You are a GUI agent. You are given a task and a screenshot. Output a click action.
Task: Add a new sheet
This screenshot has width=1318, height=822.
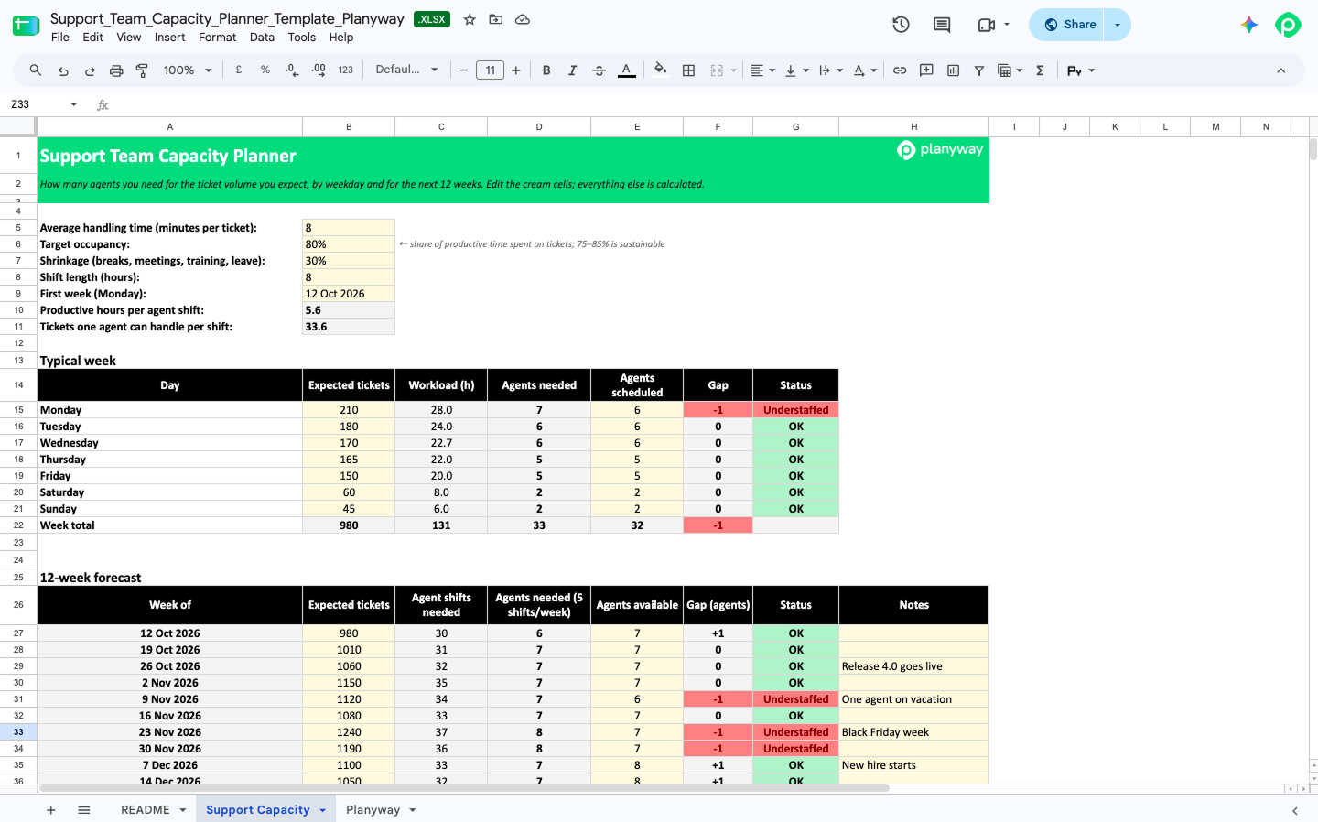click(51, 810)
